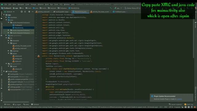The height and width of the screenshot is (111, 197).
Task: Switch to the build.gradle (:app) tab
Action: point(61,12)
